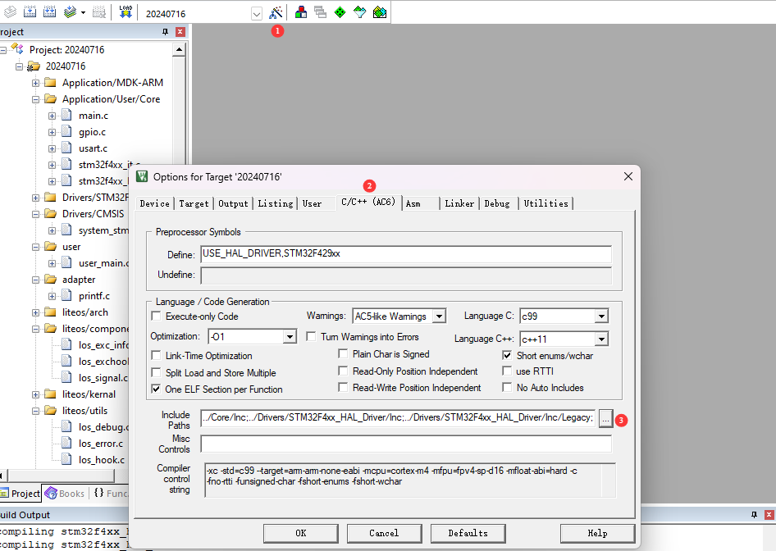Select the liteos/kernal folder

pyautogui.click(x=89, y=394)
